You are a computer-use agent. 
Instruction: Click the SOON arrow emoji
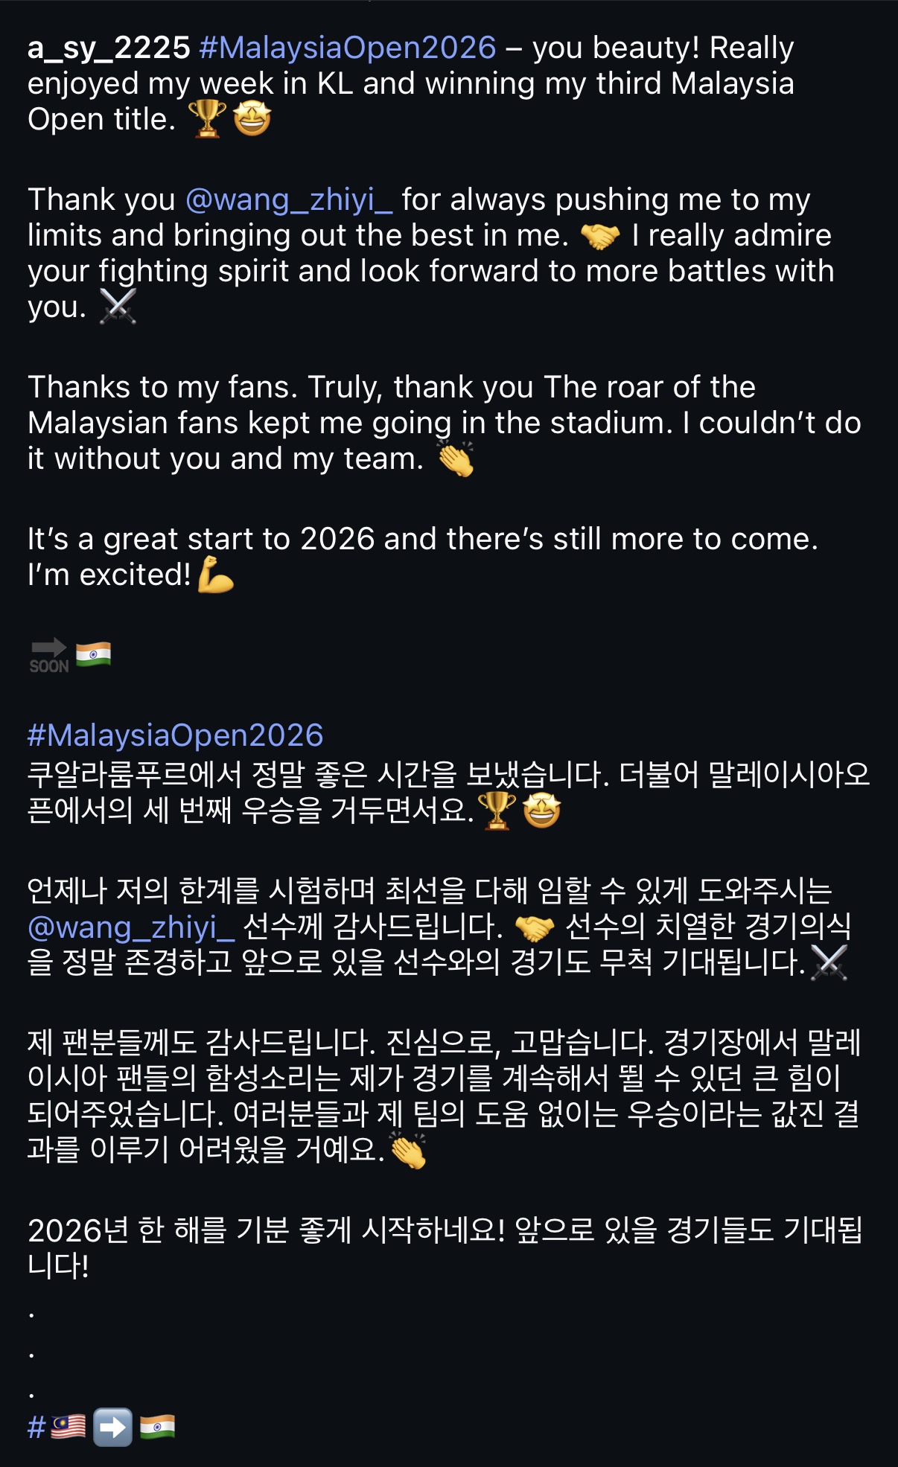49,656
